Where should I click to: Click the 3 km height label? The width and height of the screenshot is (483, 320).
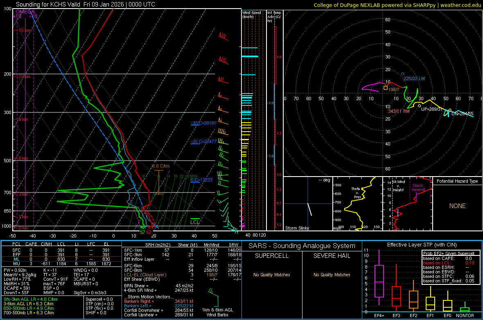tap(23, 194)
